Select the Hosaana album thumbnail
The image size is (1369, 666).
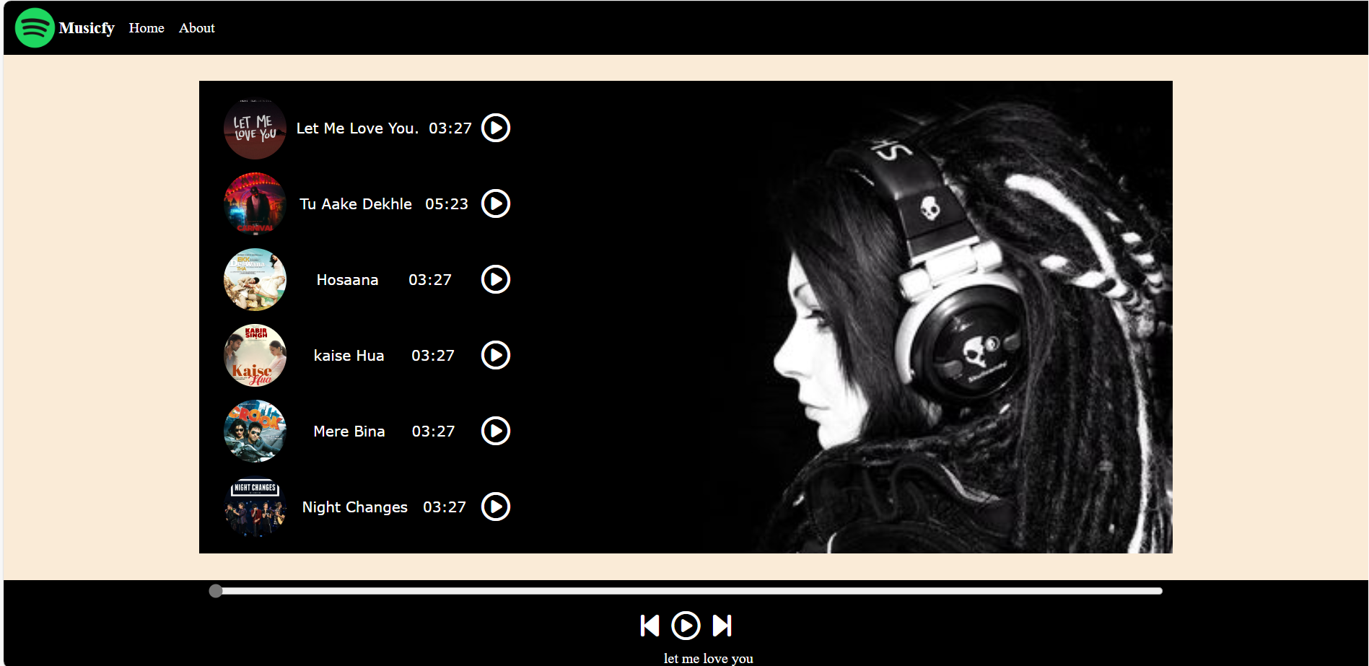(255, 280)
